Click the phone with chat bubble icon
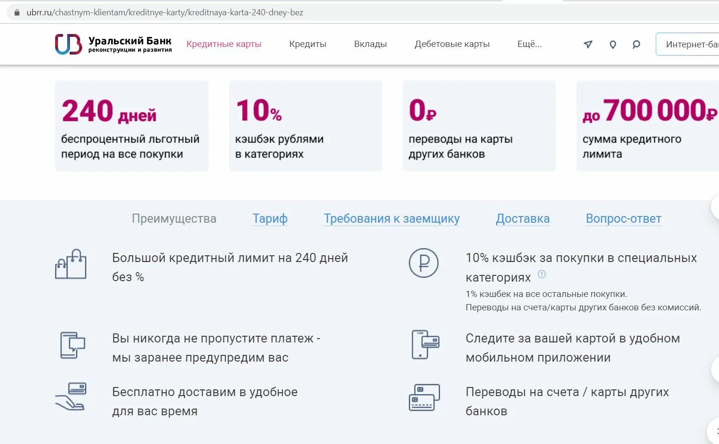Image resolution: width=719 pixels, height=444 pixels. pos(72,345)
